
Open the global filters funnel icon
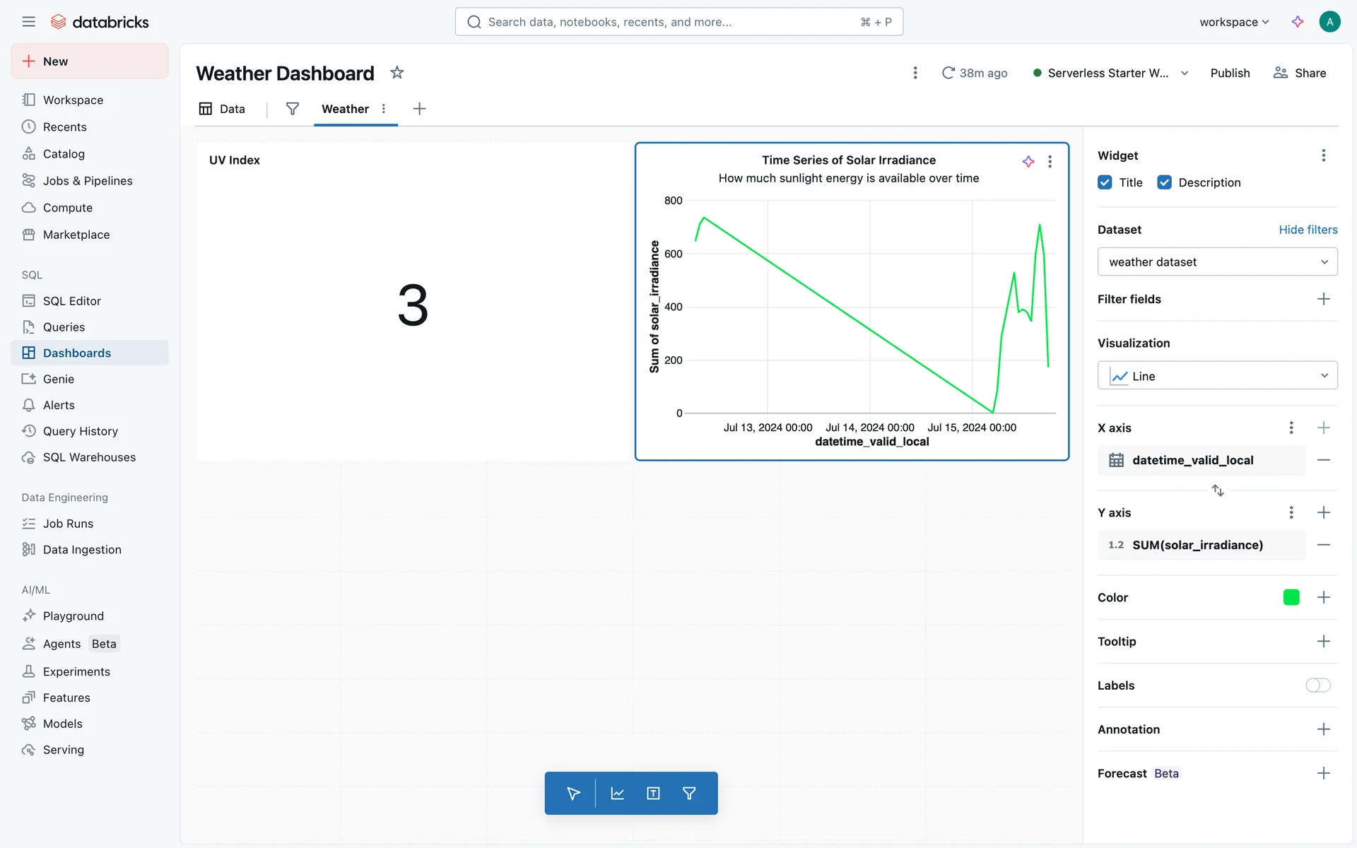292,109
